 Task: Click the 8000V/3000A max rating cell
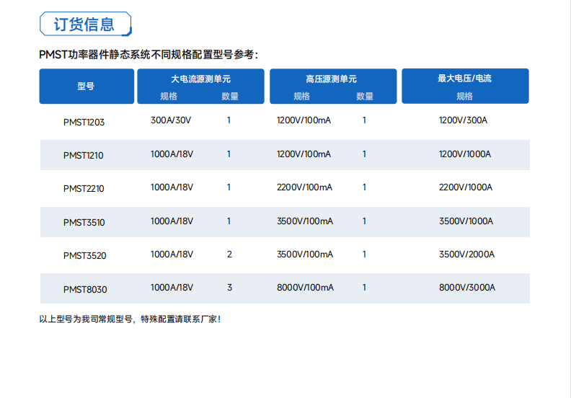(x=467, y=287)
